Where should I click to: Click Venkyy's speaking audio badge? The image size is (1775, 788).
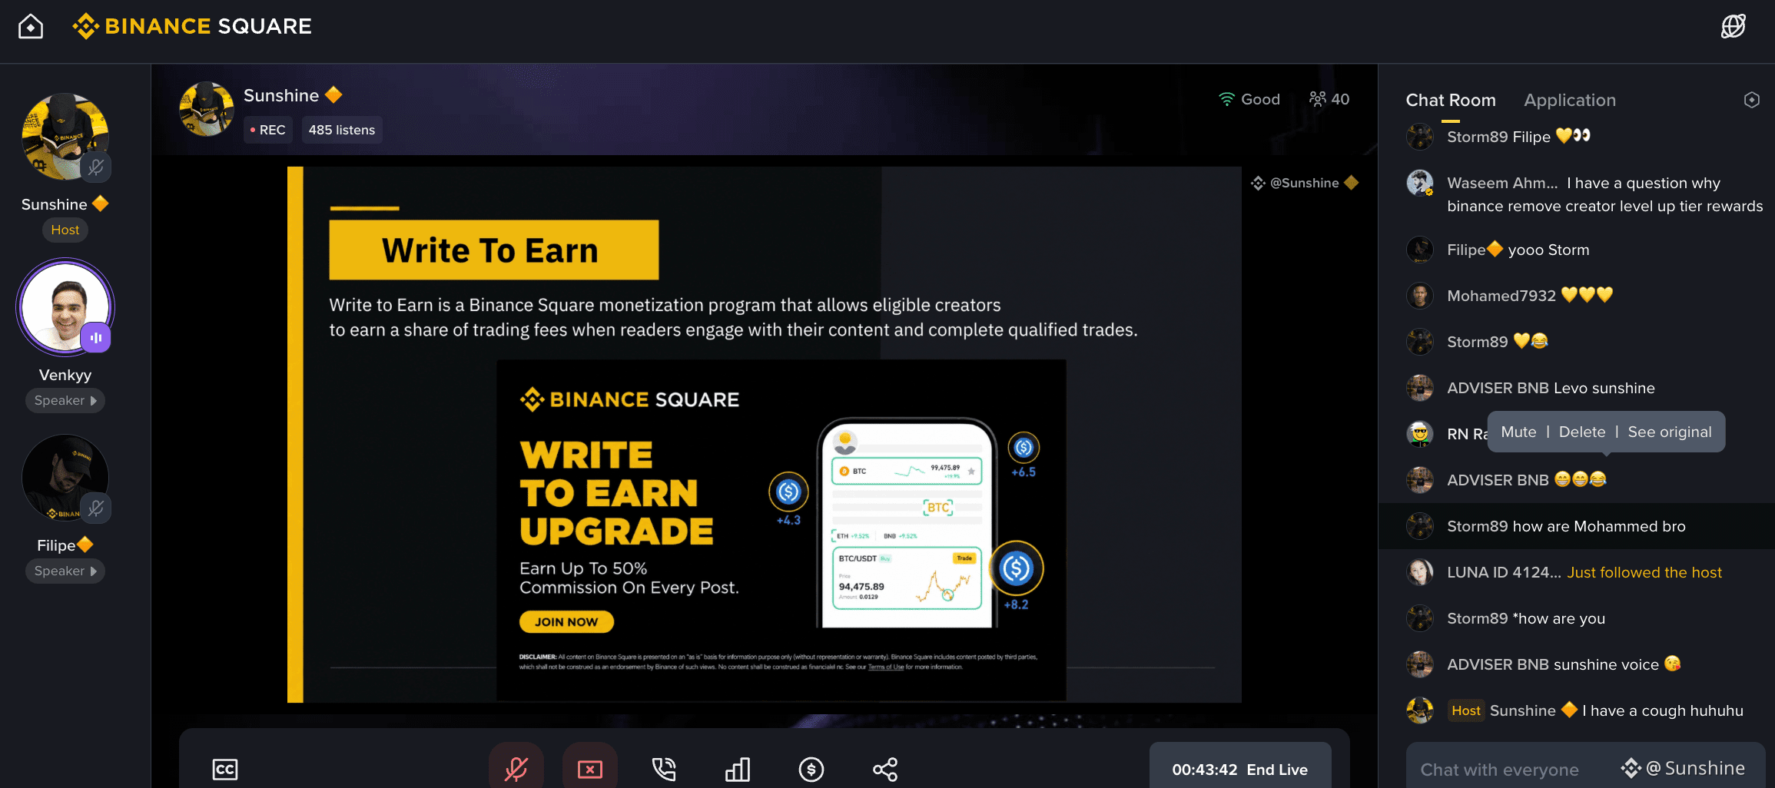tap(96, 337)
